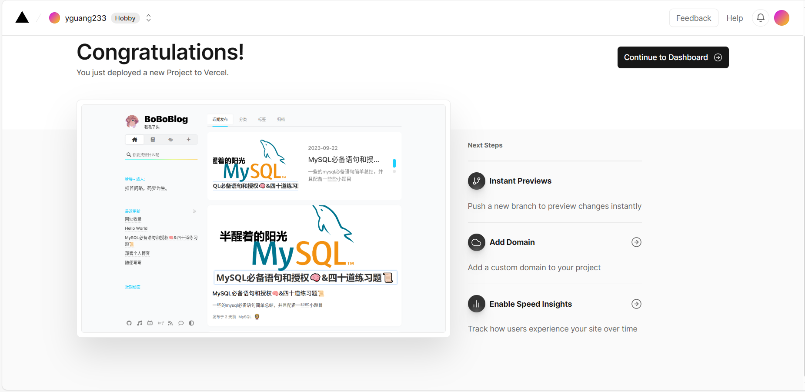This screenshot has height=392, width=805.
Task: Open the Feedback button
Action: (x=693, y=18)
